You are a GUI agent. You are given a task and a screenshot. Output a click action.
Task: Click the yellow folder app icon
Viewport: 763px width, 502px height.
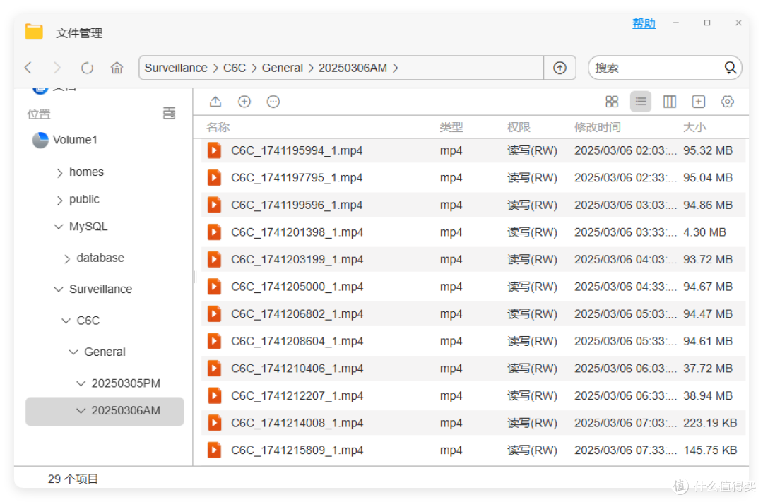tap(34, 32)
